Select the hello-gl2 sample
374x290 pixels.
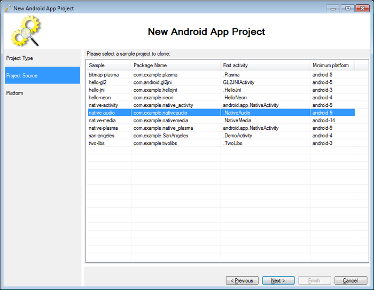tap(98, 82)
